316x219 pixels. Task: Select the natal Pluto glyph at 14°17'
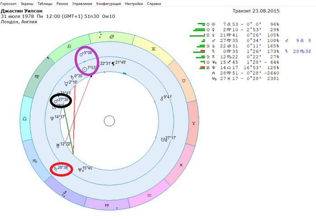point(52,118)
